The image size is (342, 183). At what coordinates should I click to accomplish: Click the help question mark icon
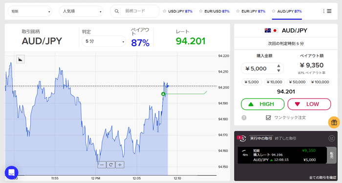(x=244, y=118)
